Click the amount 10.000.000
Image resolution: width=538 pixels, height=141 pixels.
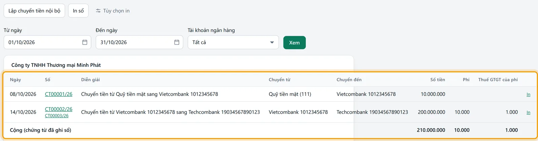433,94
